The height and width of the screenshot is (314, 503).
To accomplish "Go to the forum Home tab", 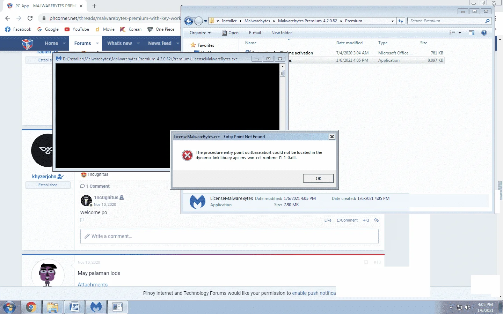I will pyautogui.click(x=51, y=43).
